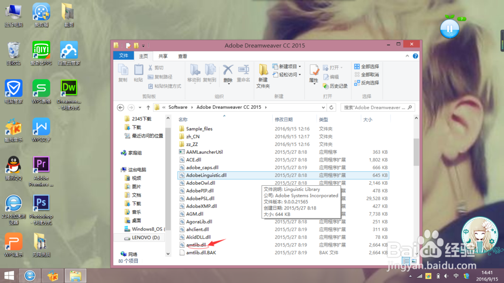The image size is (504, 283).
Task: Open Dreamweaver desktop shortcut
Action: pos(69,95)
